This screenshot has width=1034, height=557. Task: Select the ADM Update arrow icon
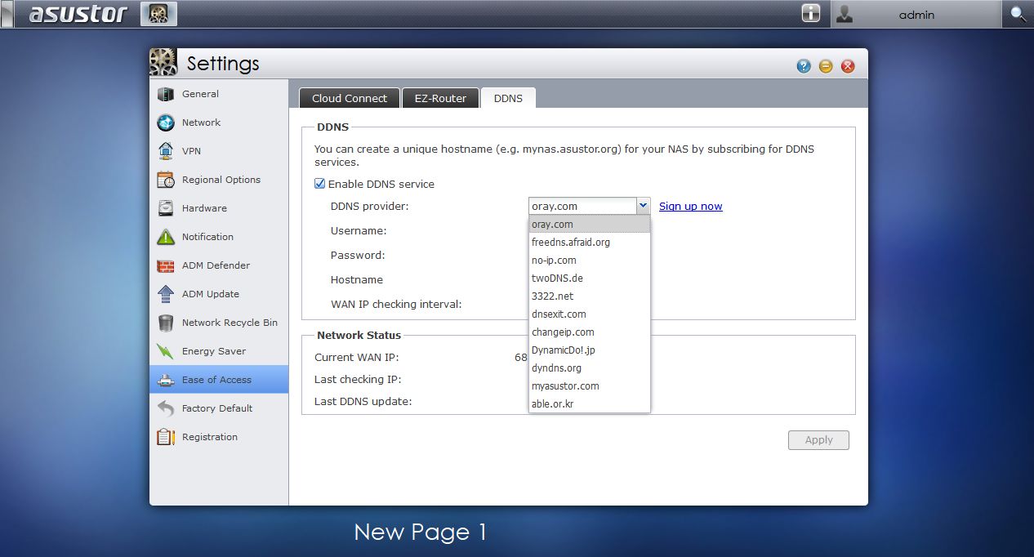[x=166, y=294]
